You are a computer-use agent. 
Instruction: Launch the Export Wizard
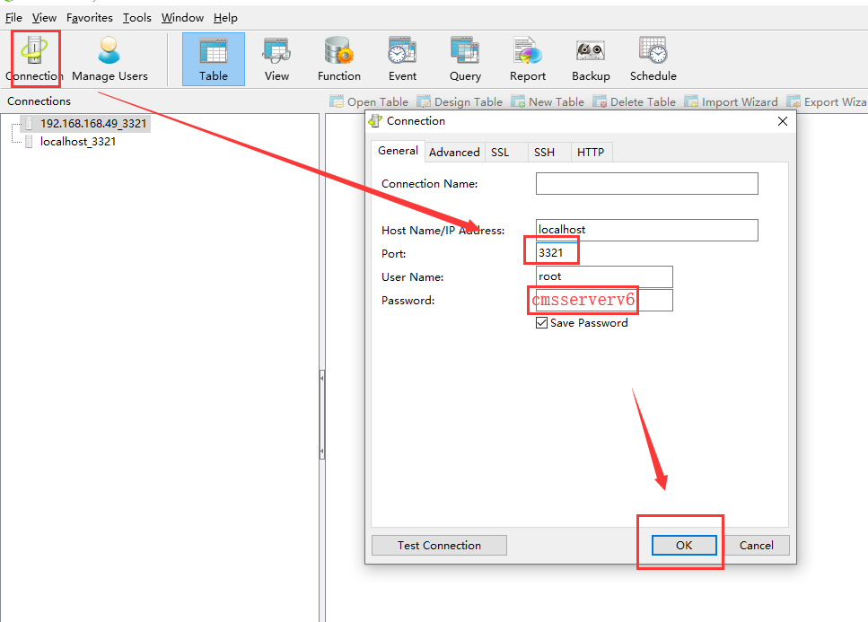(x=827, y=101)
